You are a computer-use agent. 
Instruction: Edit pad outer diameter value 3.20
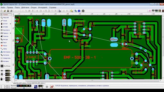point(7,73)
